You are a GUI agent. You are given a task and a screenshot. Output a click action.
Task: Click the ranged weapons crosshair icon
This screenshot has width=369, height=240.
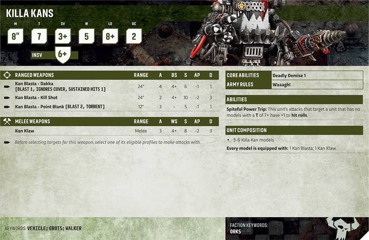tap(7, 75)
